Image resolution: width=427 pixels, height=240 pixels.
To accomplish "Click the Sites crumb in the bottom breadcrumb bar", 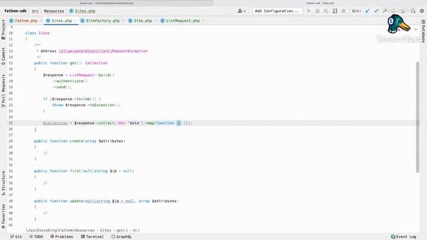I will pos(105,230).
